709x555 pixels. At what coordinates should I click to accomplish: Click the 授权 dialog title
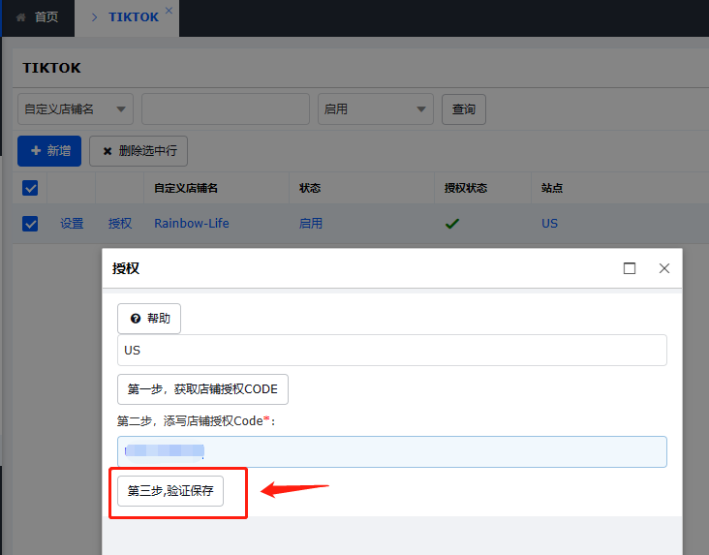(x=126, y=268)
